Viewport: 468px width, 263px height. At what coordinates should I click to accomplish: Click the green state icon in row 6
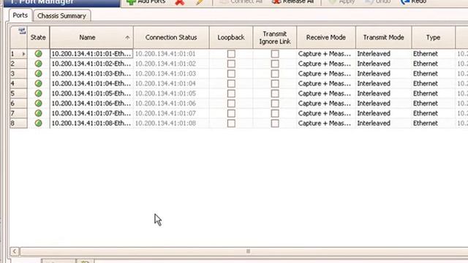(x=38, y=103)
